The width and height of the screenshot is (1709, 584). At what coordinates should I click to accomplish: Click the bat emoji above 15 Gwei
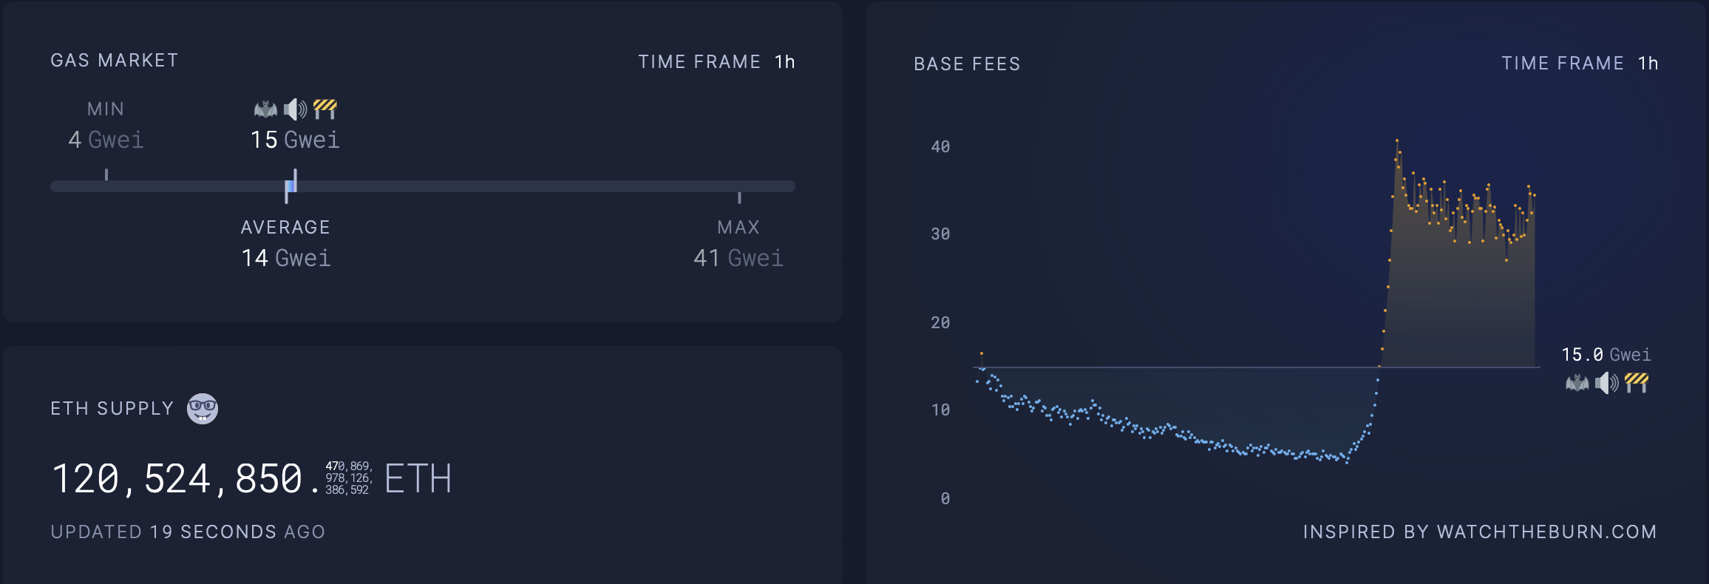point(265,109)
